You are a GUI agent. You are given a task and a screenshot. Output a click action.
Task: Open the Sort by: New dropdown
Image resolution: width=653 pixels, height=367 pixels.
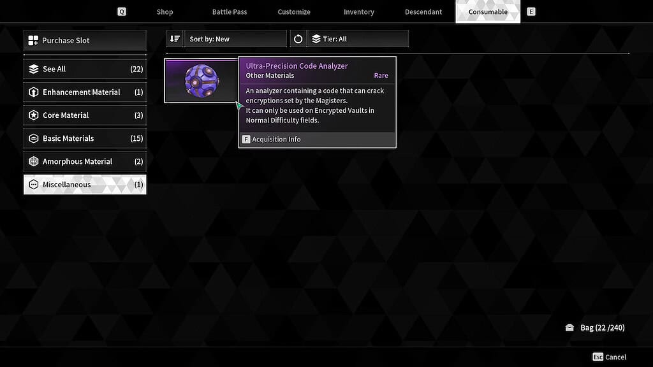(236, 39)
